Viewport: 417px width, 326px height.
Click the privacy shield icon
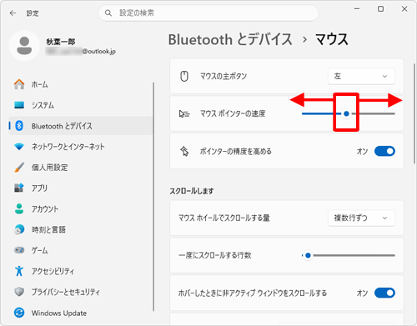coord(19,292)
